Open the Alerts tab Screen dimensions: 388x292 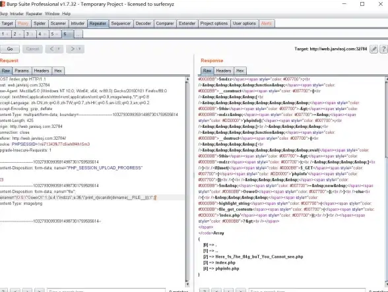click(x=267, y=24)
